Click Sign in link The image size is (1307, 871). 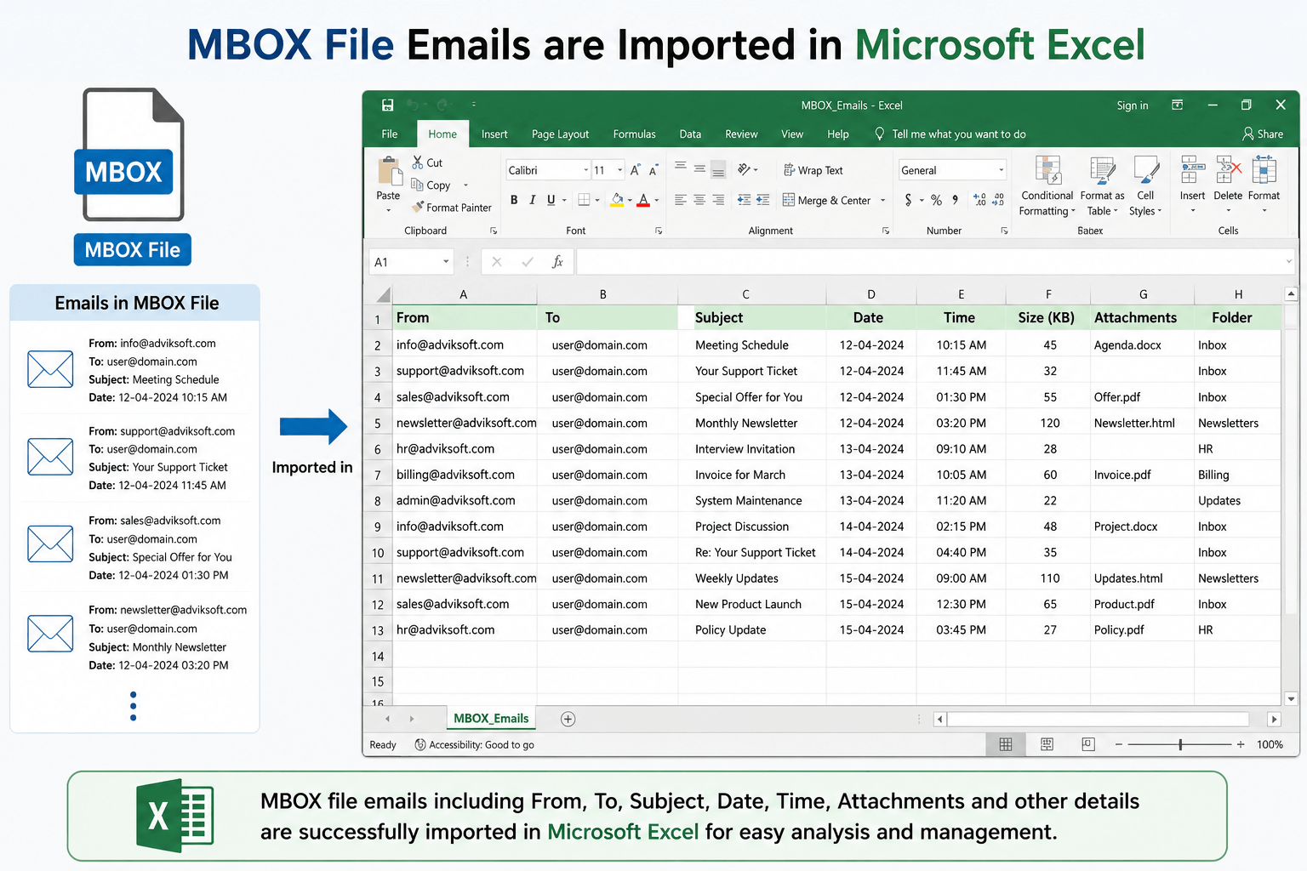click(x=1133, y=105)
